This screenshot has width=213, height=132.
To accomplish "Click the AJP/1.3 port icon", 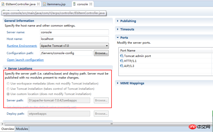I will (x=122, y=66).
